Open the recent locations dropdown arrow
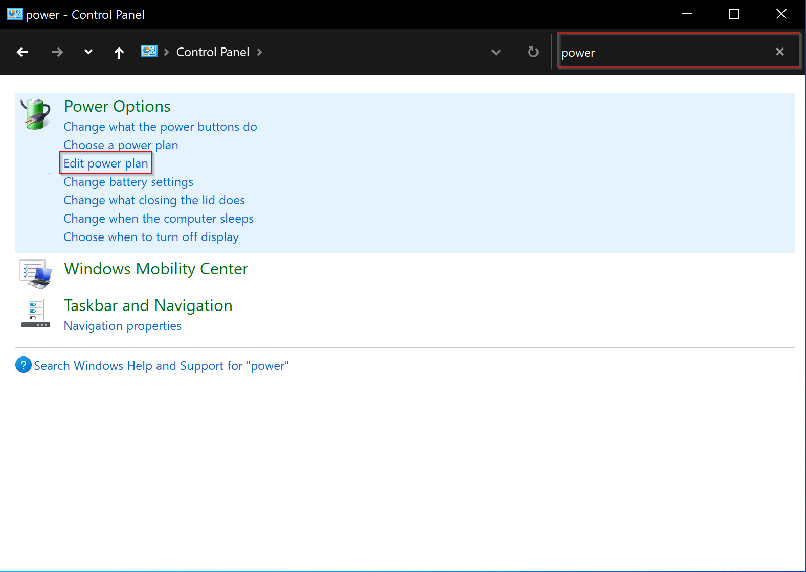 click(x=88, y=52)
